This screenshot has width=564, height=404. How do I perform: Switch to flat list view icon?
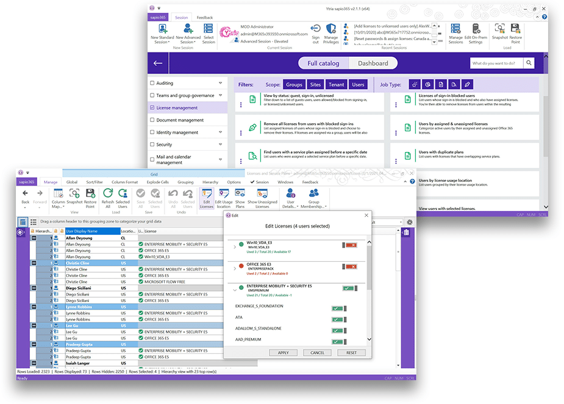click(34, 222)
